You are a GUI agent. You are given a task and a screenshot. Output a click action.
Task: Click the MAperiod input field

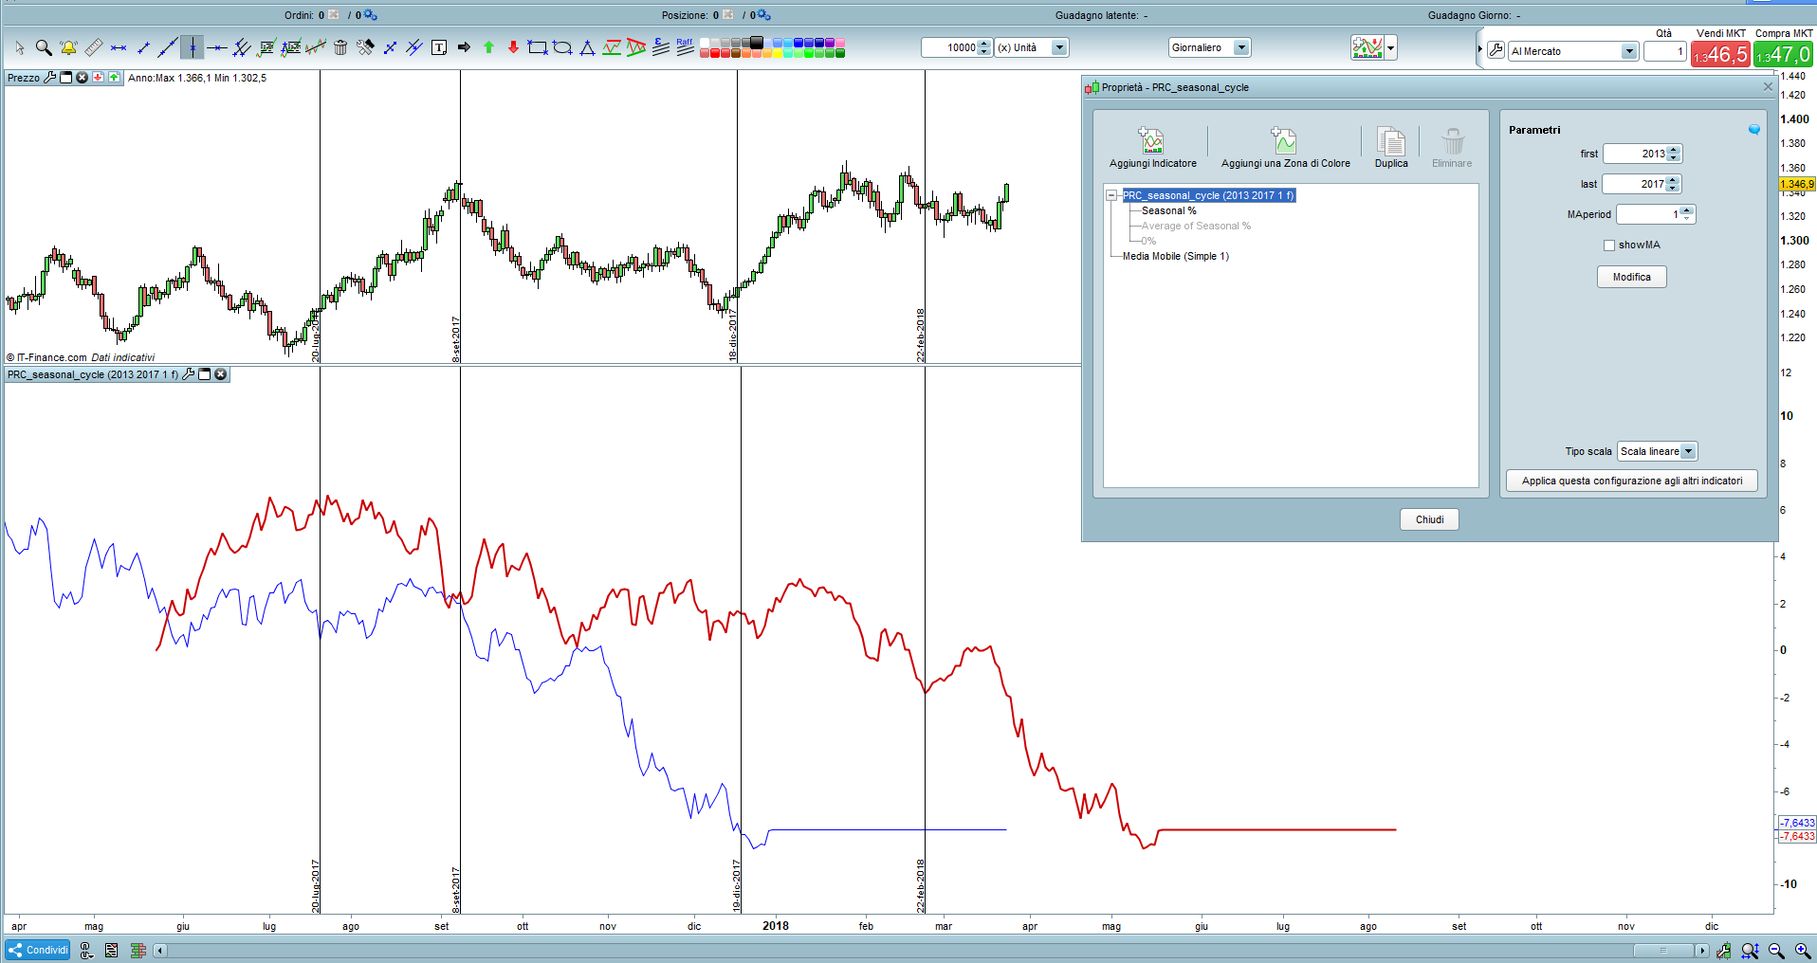[1648, 214]
